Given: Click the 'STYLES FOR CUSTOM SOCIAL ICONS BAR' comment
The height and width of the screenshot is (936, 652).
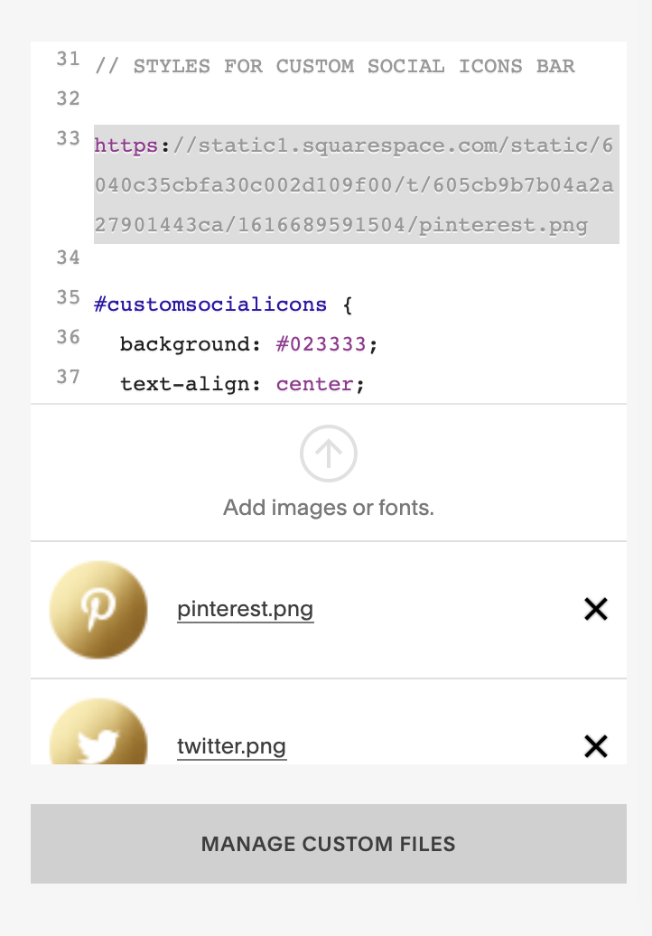Looking at the screenshot, I should (352, 66).
